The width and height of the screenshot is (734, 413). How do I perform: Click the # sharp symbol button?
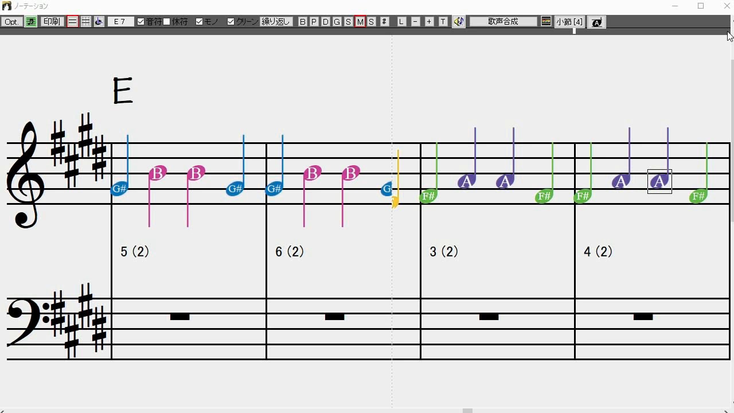[x=384, y=22]
